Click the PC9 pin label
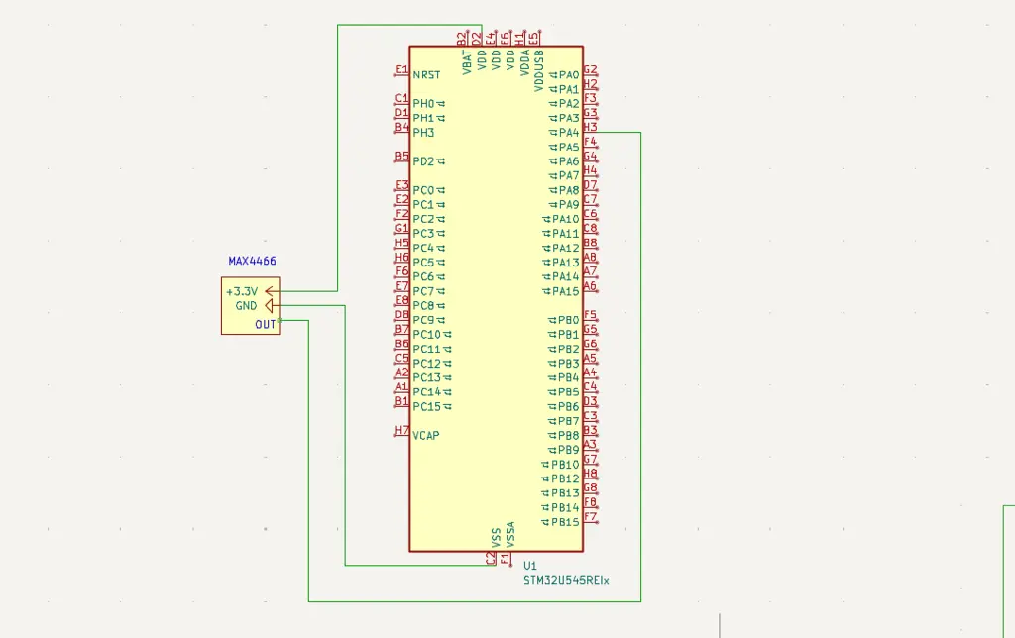The width and height of the screenshot is (1015, 638). [x=423, y=320]
